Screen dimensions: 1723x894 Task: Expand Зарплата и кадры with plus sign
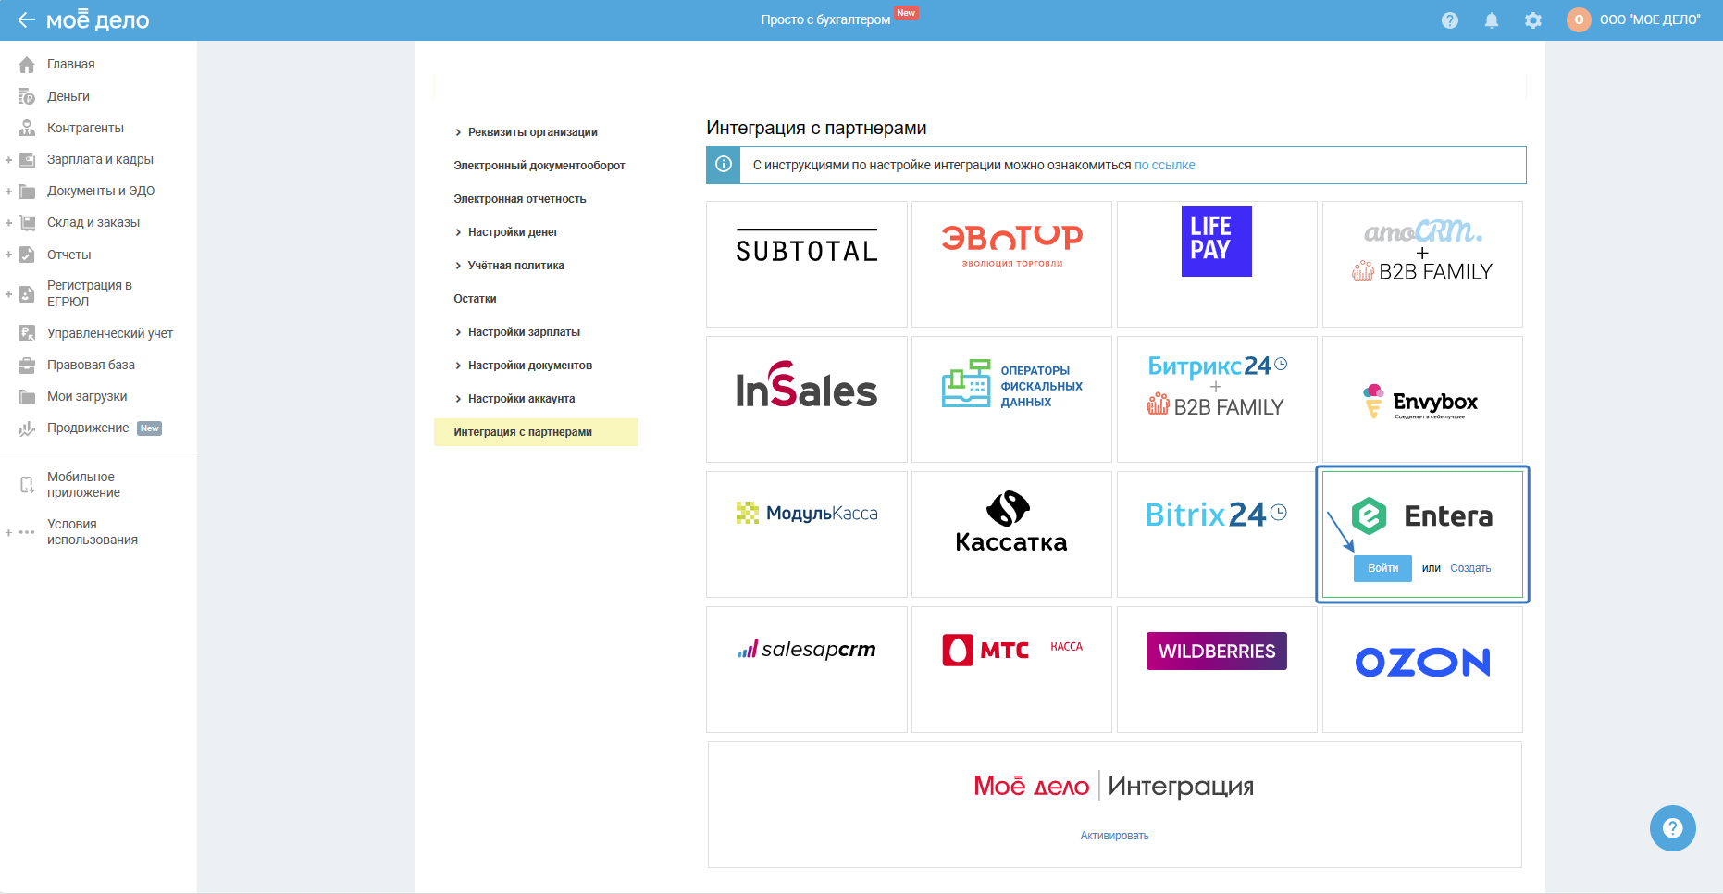[8, 160]
